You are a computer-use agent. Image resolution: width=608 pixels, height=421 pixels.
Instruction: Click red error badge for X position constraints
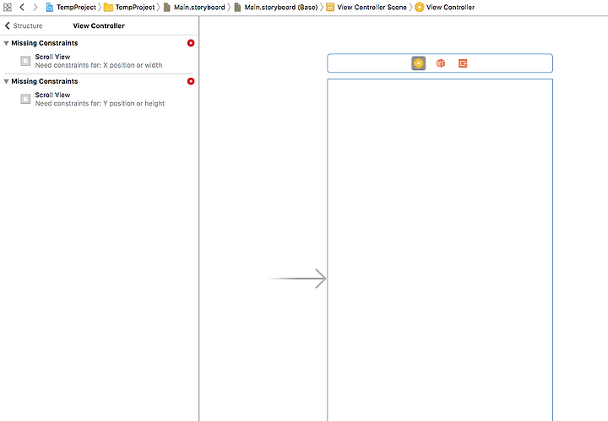pyautogui.click(x=191, y=43)
